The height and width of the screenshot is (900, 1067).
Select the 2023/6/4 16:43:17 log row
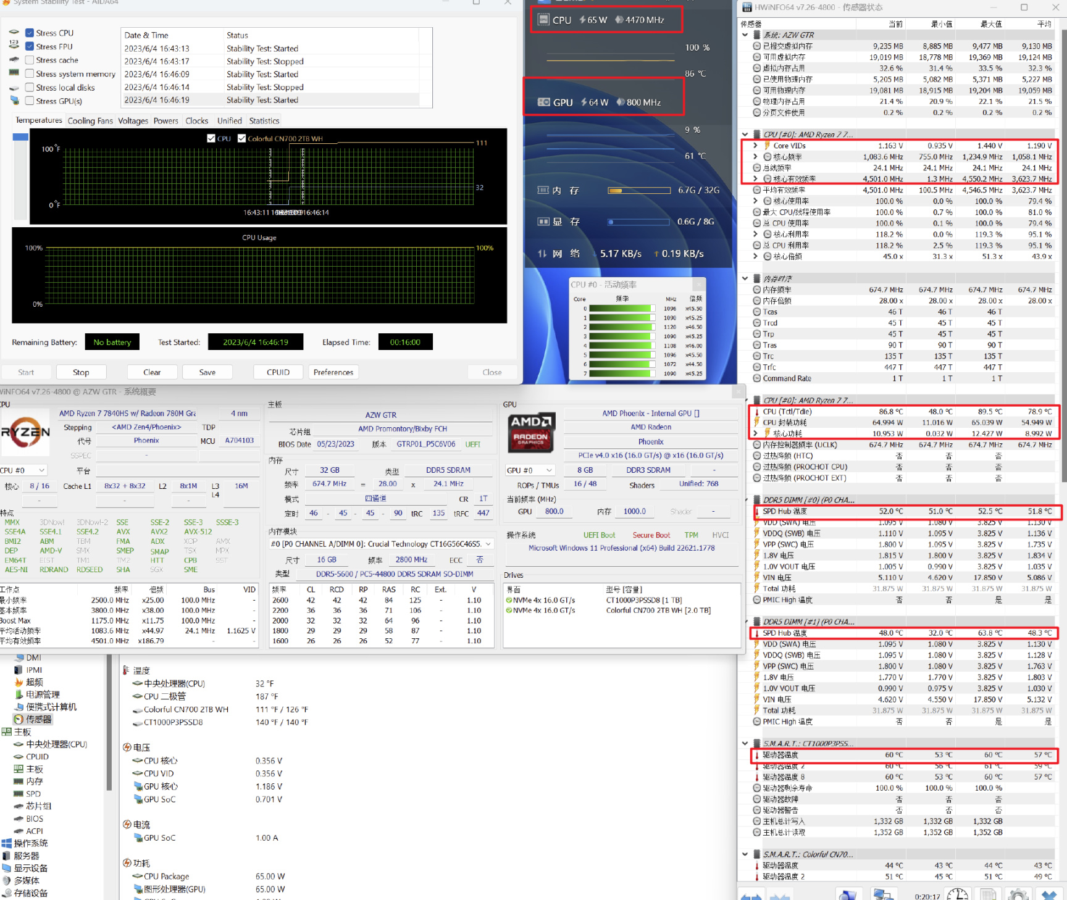coord(271,61)
